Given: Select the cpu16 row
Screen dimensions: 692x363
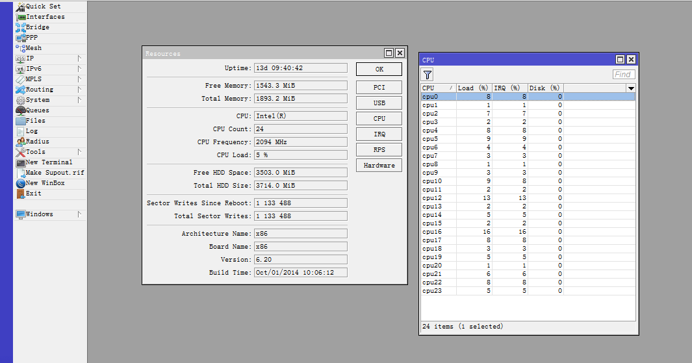Looking at the screenshot, I should (528, 232).
